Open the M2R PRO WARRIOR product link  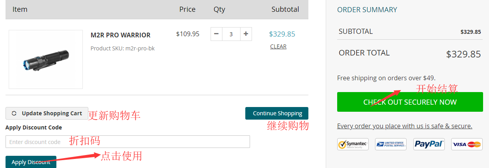120,35
